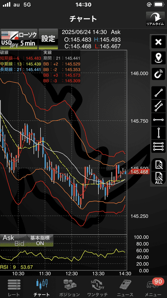The image size is (167, 298).
Task: Tap the 2025/06/24 14:30 timestamp
Action: coord(84,32)
